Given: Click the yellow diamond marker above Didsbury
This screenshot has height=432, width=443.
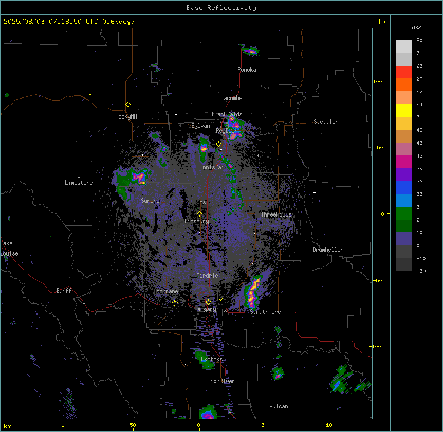Looking at the screenshot, I should pos(199,213).
